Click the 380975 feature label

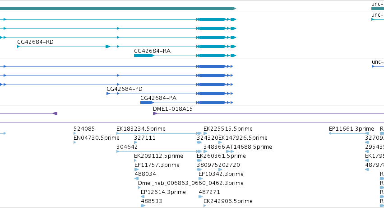pyautogui.click(x=208, y=165)
